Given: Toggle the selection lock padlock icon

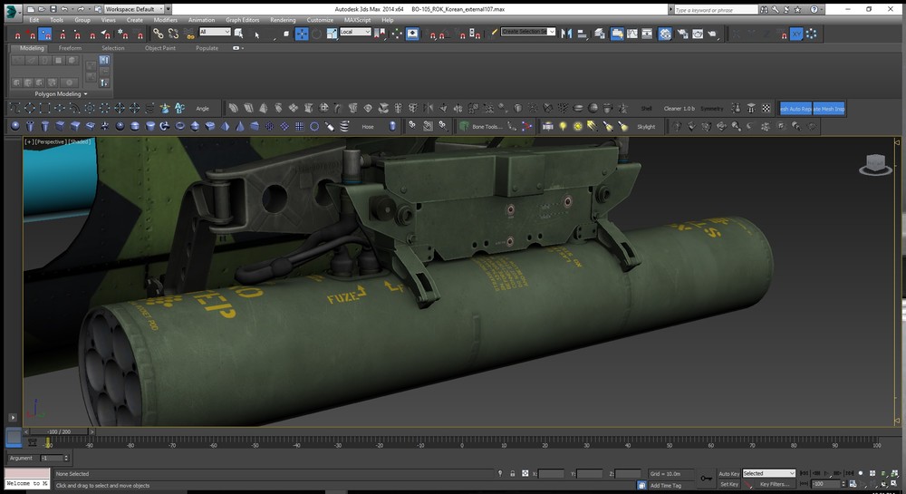Looking at the screenshot, I should (x=514, y=473).
